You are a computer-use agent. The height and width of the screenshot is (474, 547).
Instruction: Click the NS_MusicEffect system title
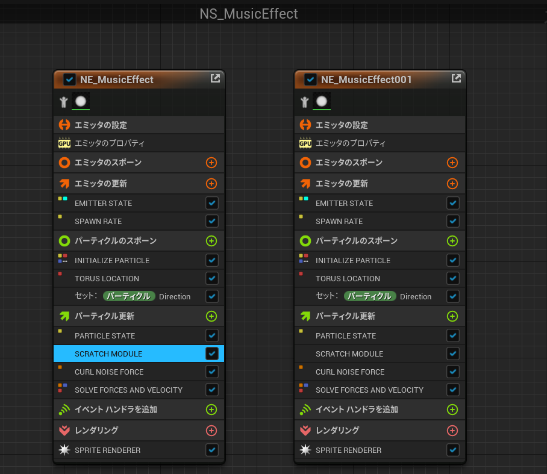pyautogui.click(x=249, y=14)
